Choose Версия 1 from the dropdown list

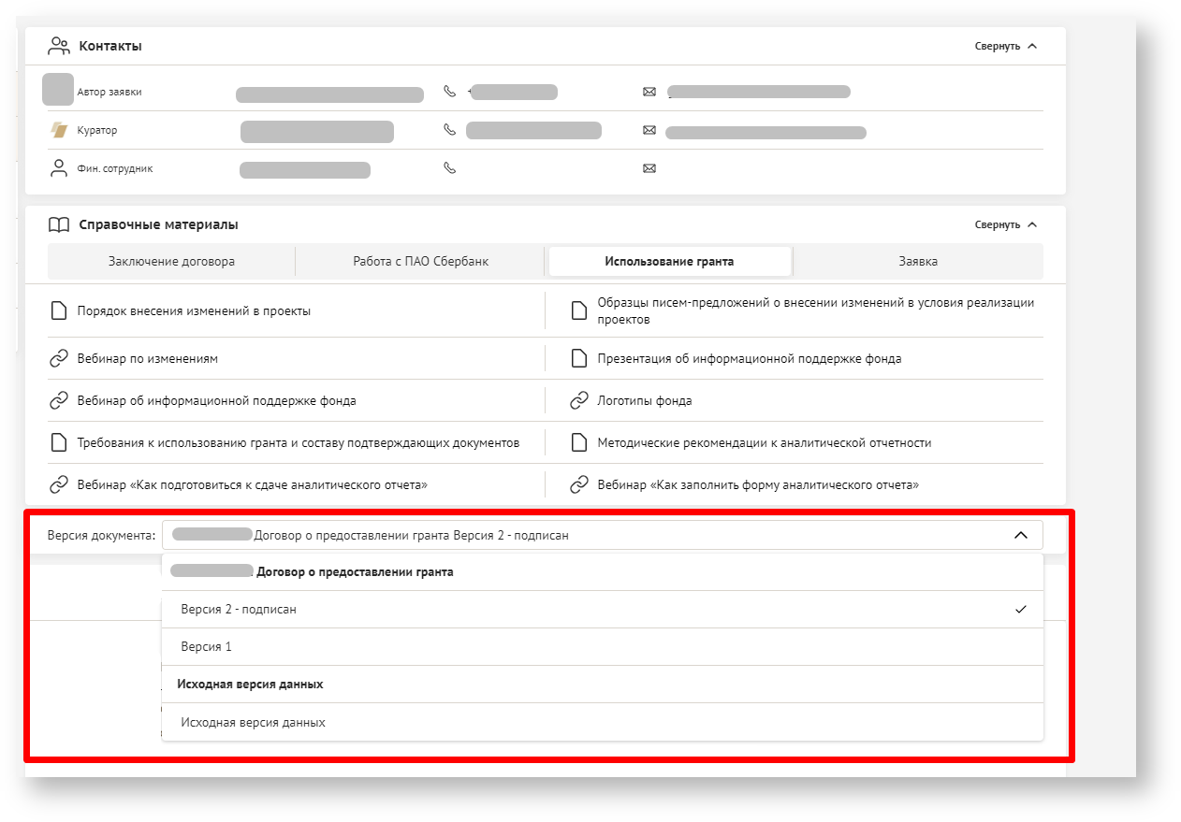(x=206, y=647)
